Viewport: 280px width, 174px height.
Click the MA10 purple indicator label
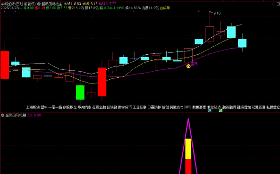pyautogui.click(x=108, y=4)
